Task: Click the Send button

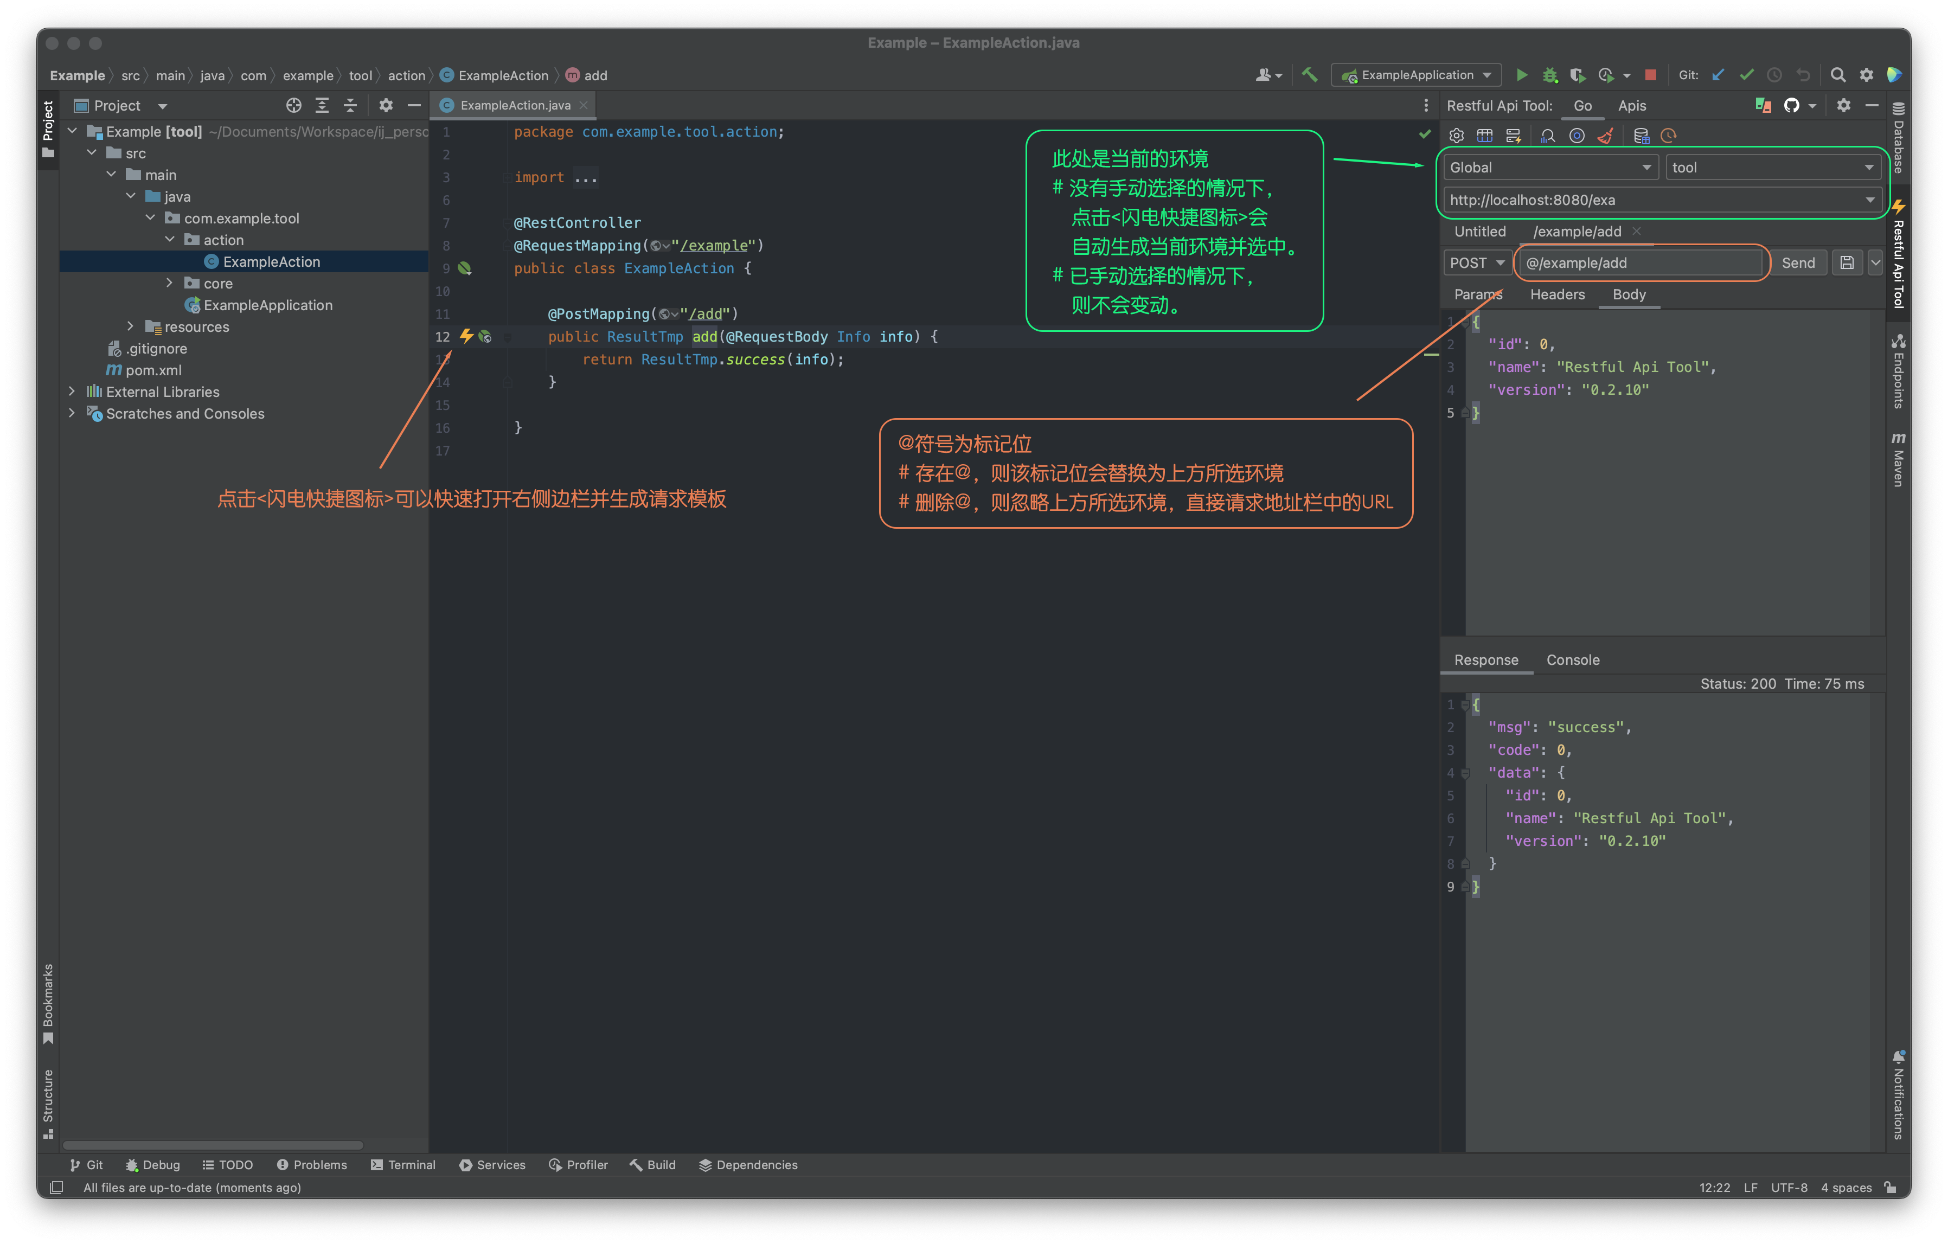Action: pyautogui.click(x=1798, y=263)
